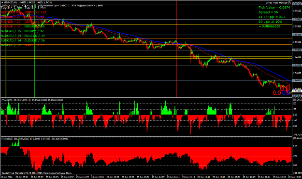Click the large red 0.0 readout
The width and height of the screenshot is (302, 179).
point(285,88)
